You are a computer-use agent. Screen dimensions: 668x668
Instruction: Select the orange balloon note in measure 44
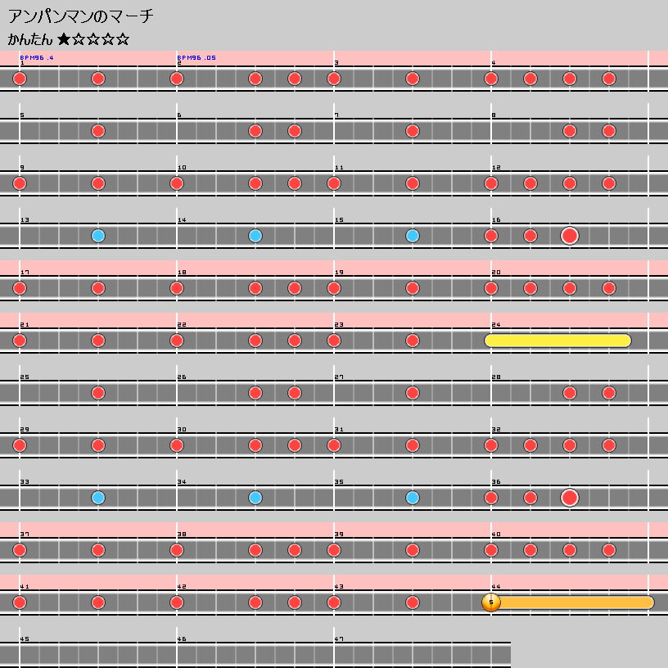(491, 603)
